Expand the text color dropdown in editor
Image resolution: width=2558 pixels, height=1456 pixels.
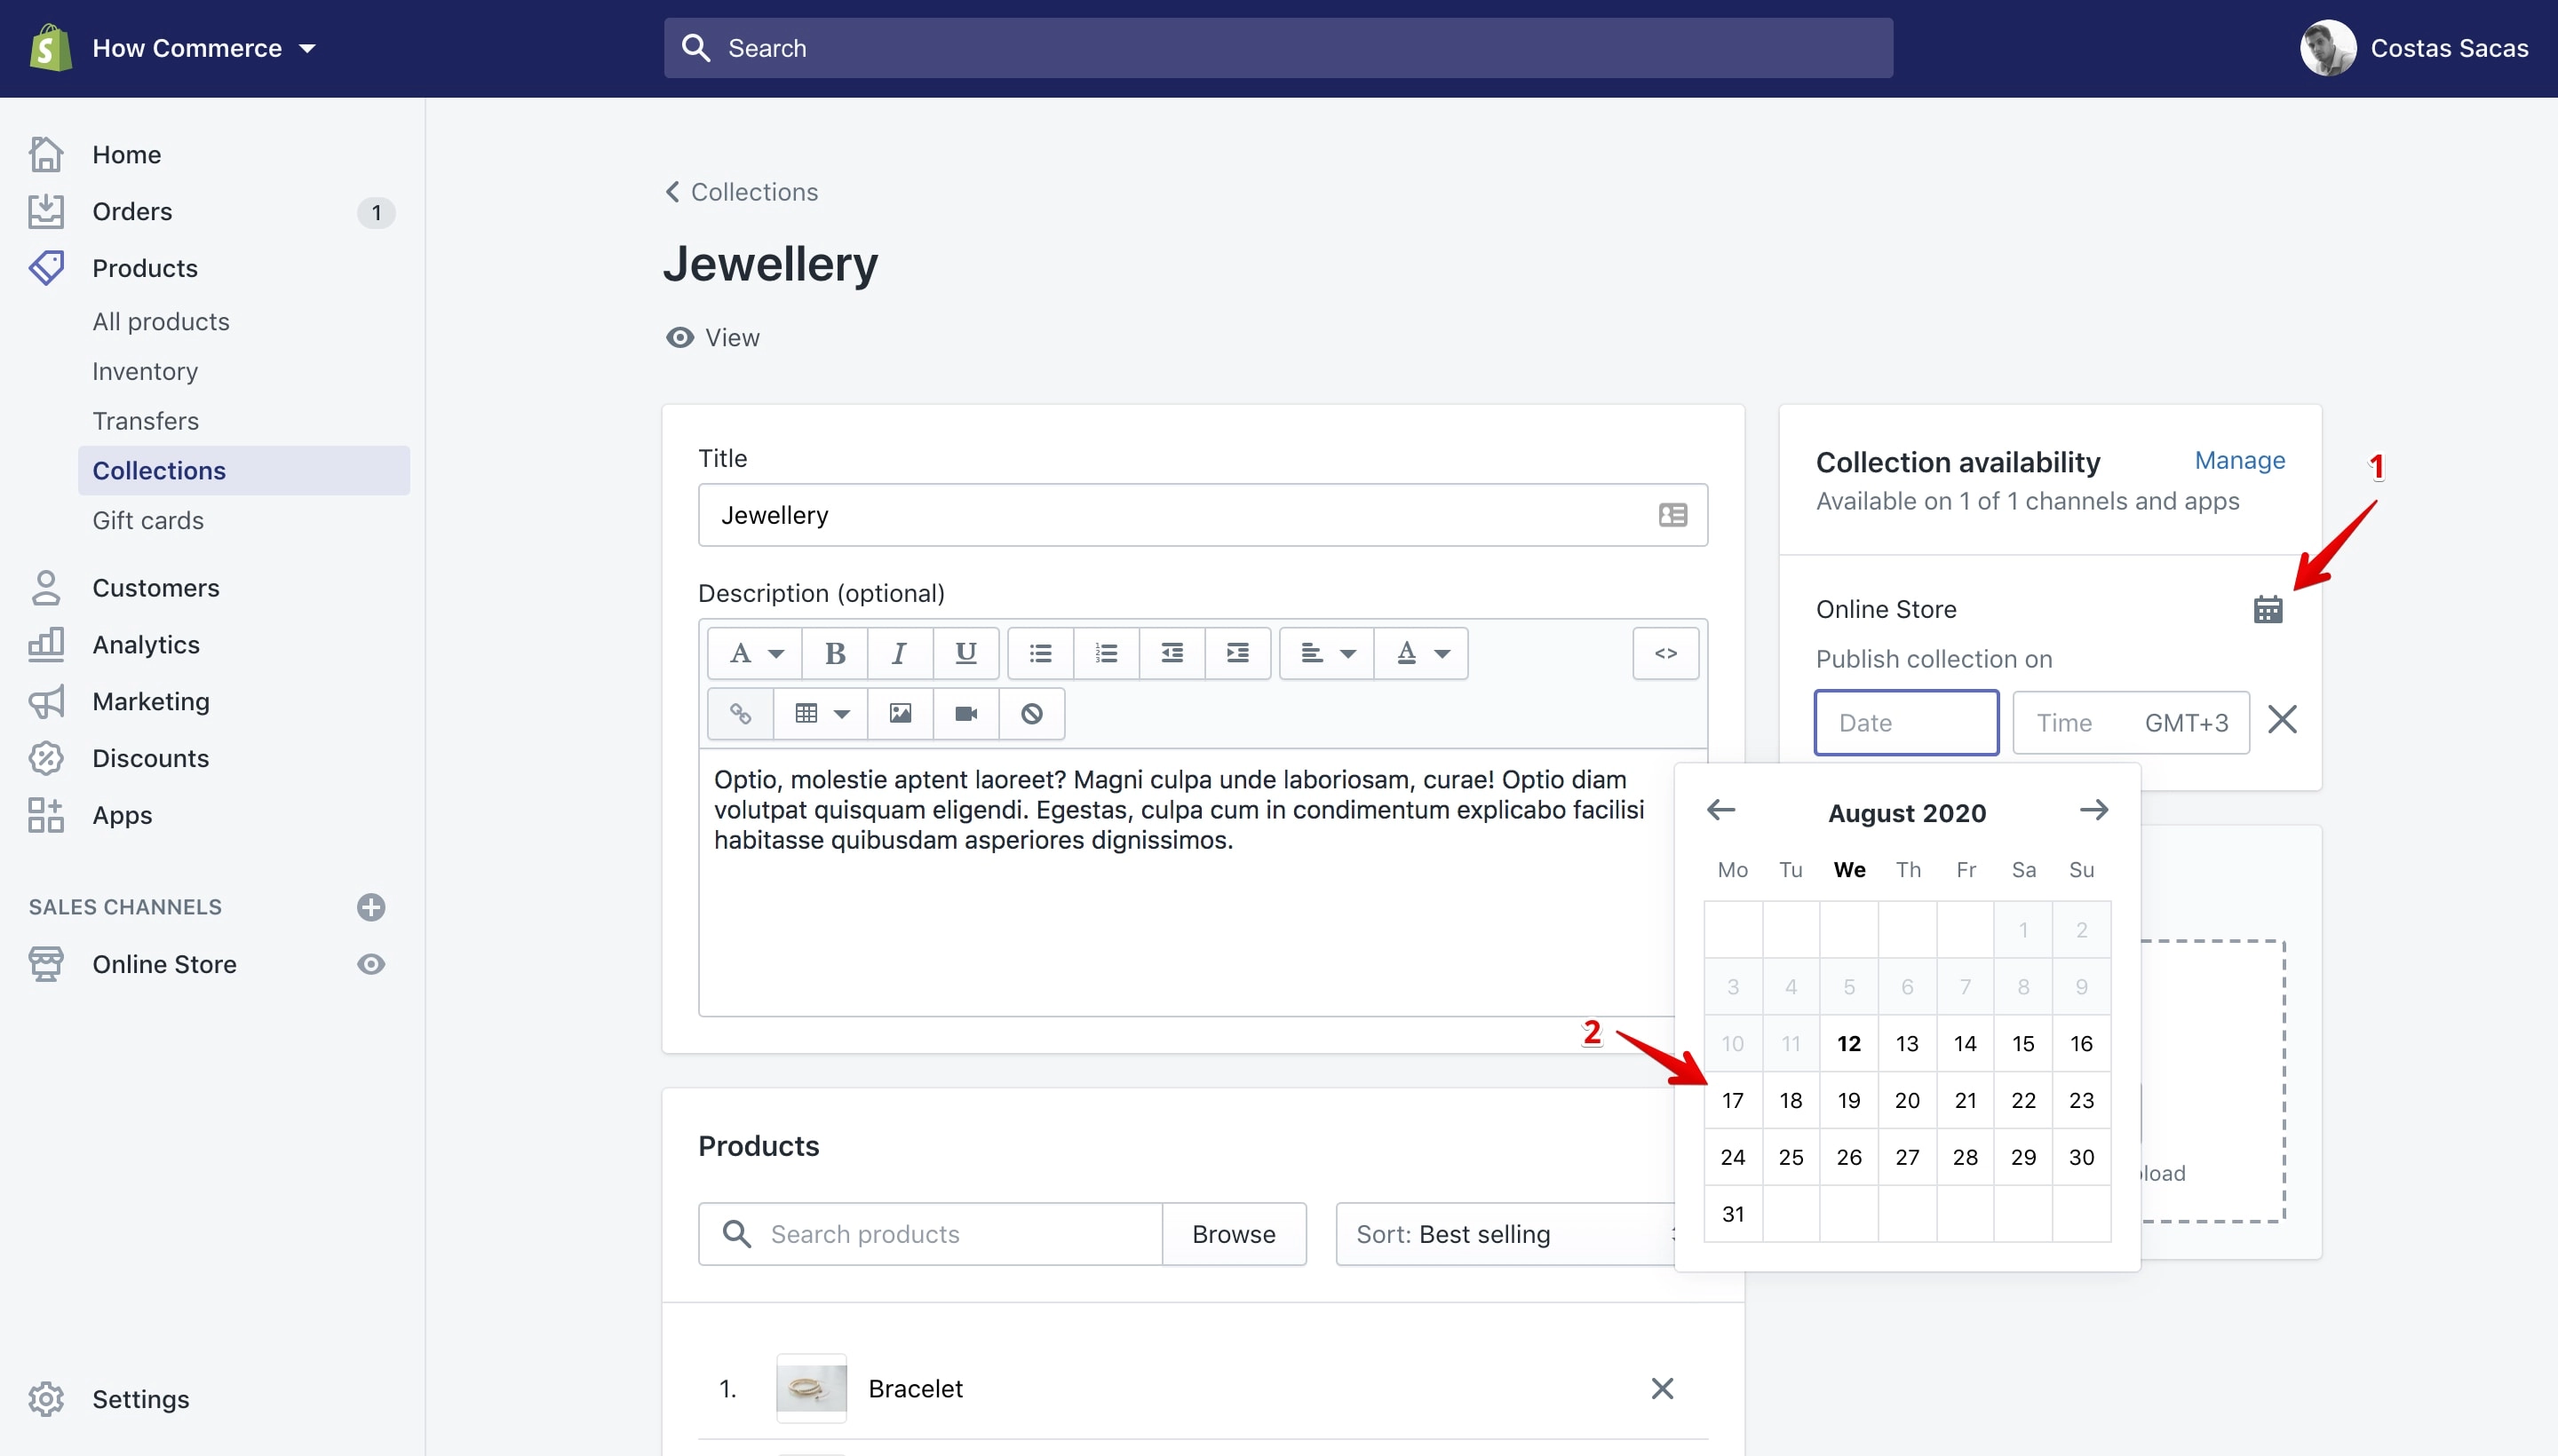[1422, 653]
